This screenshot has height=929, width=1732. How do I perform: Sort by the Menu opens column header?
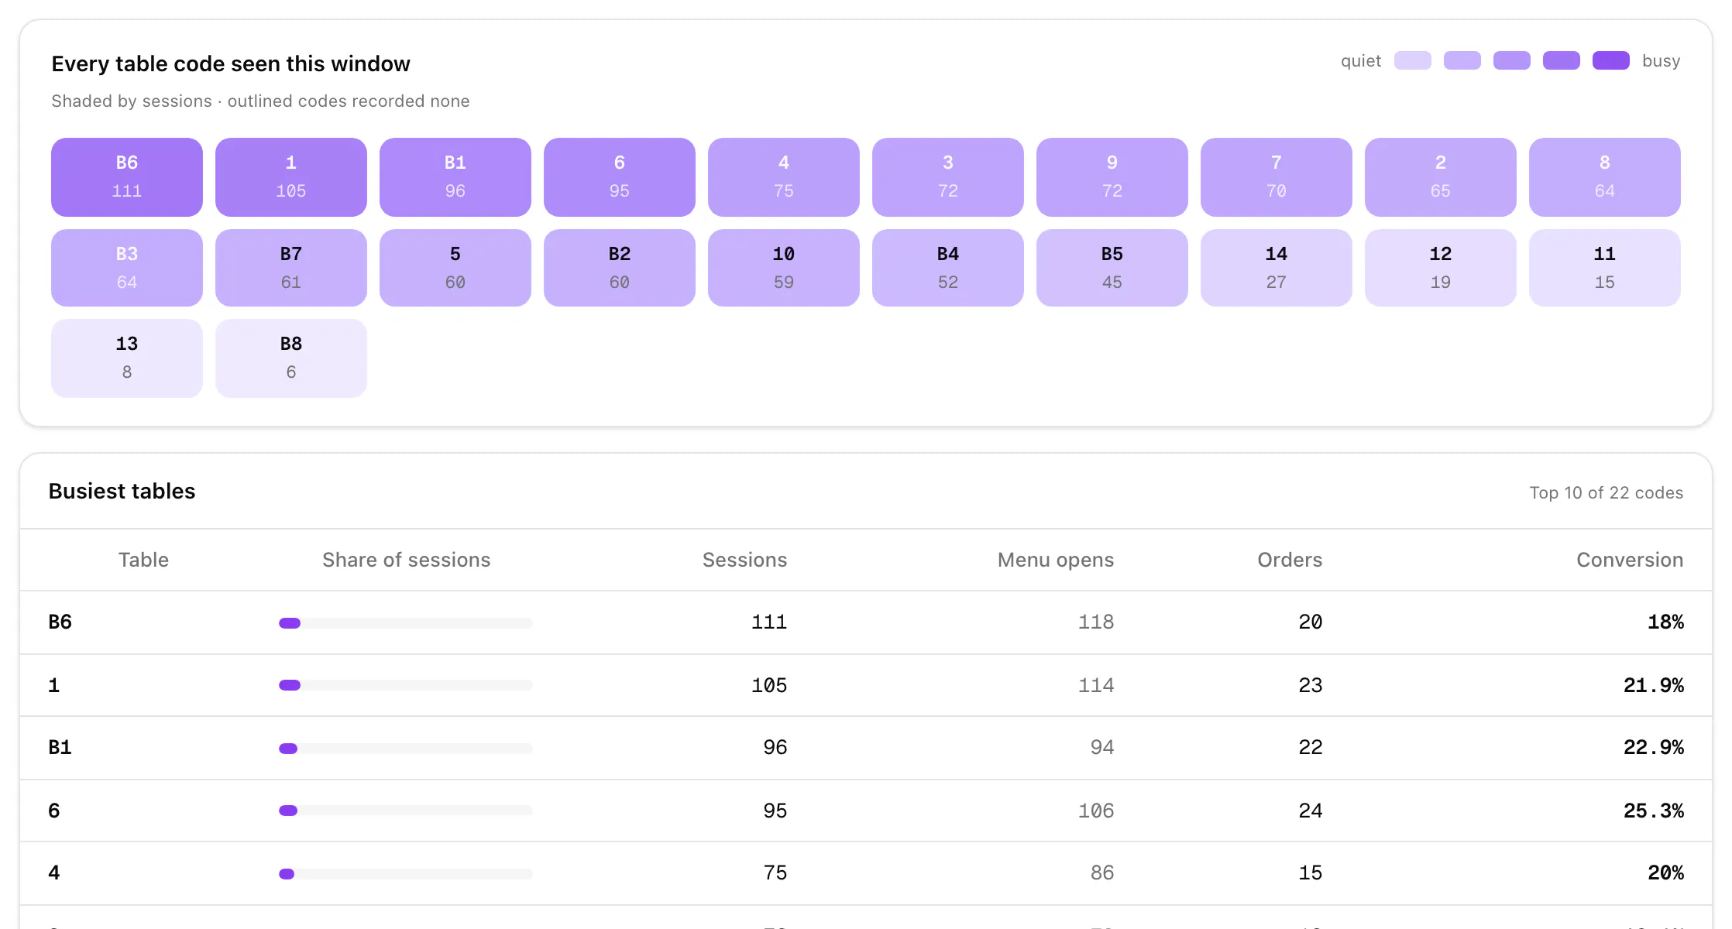pyautogui.click(x=1056, y=560)
